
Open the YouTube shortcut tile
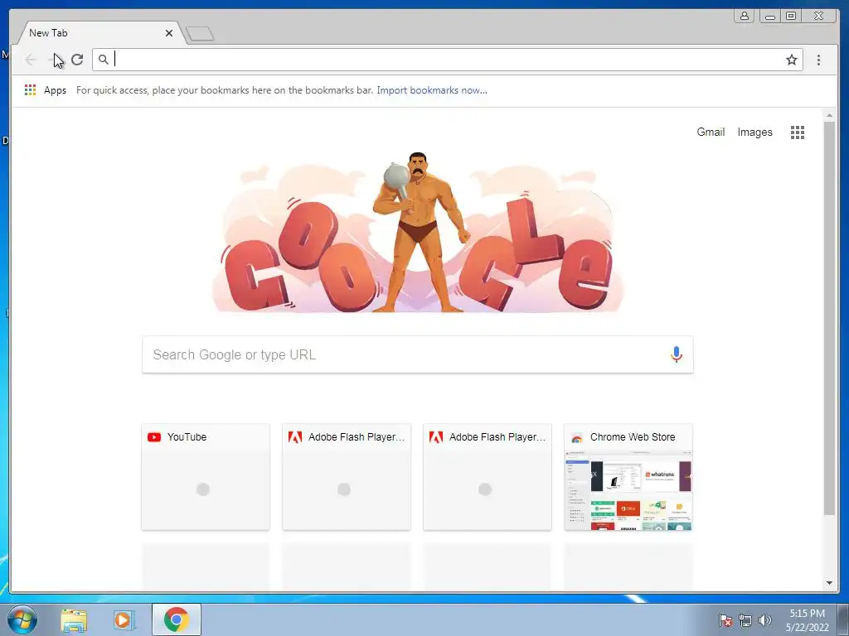[206, 477]
